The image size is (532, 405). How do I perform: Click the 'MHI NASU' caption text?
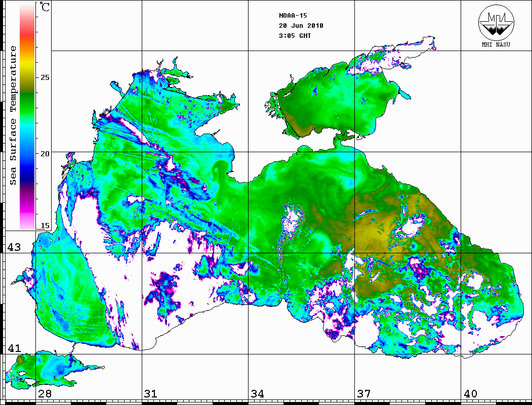tap(496, 44)
